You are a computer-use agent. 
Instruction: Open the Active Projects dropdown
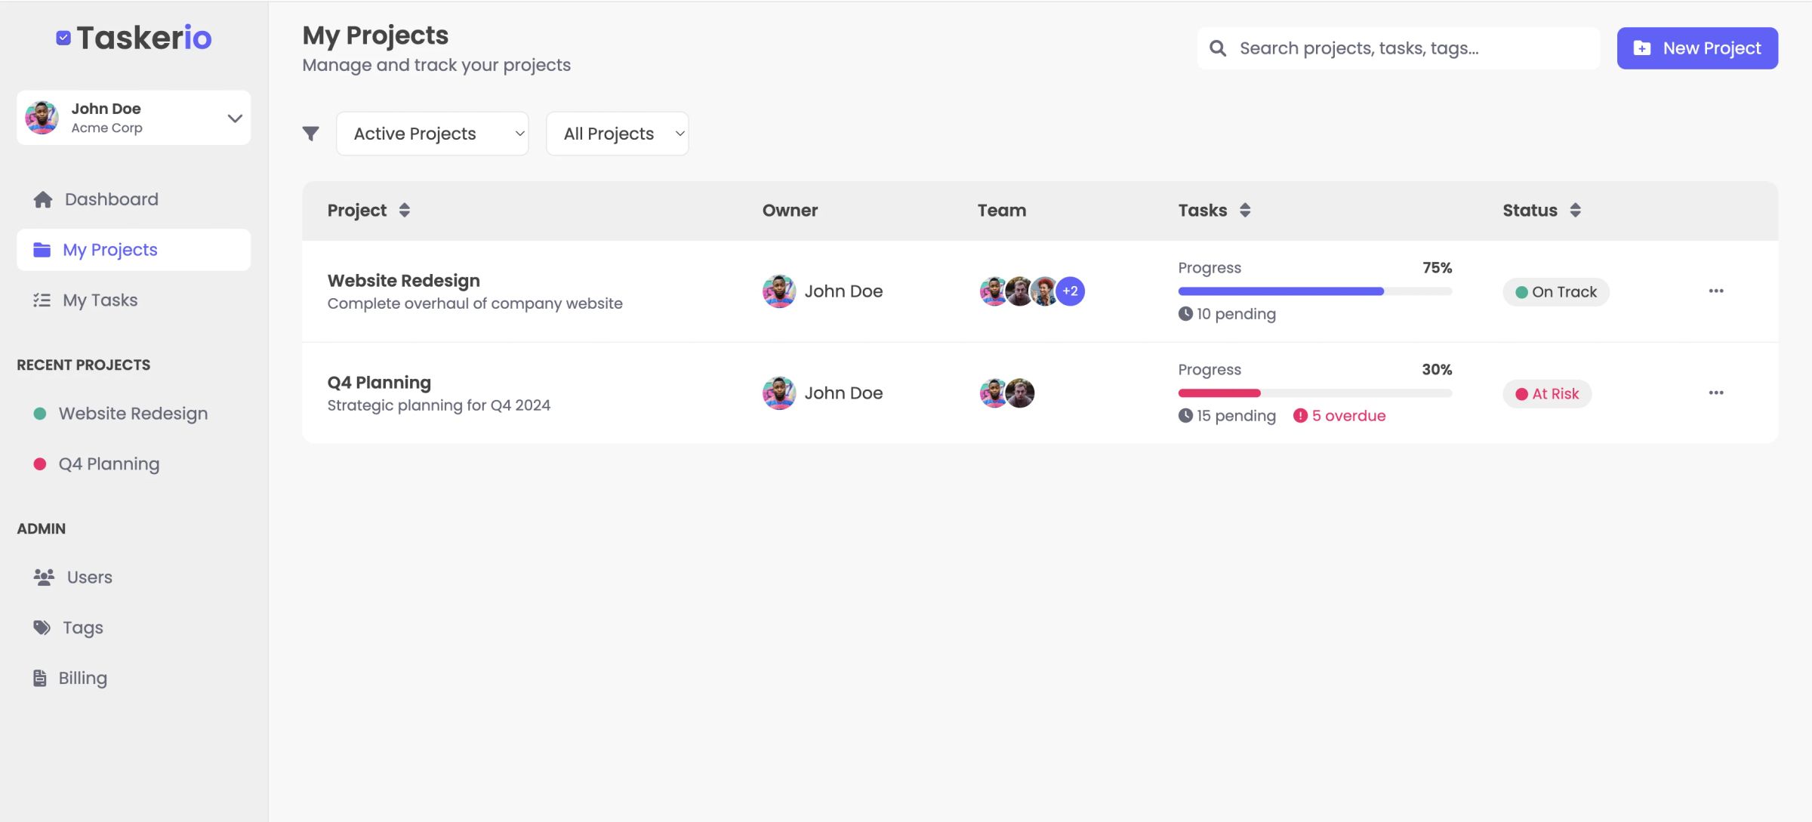[432, 133]
